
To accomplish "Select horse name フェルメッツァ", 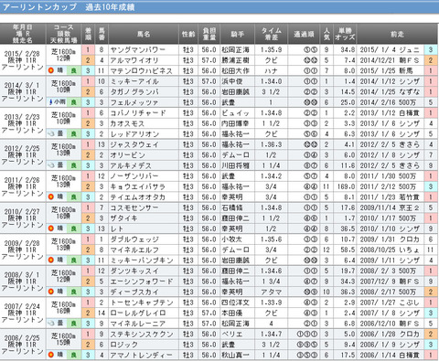I will pyautogui.click(x=134, y=102).
